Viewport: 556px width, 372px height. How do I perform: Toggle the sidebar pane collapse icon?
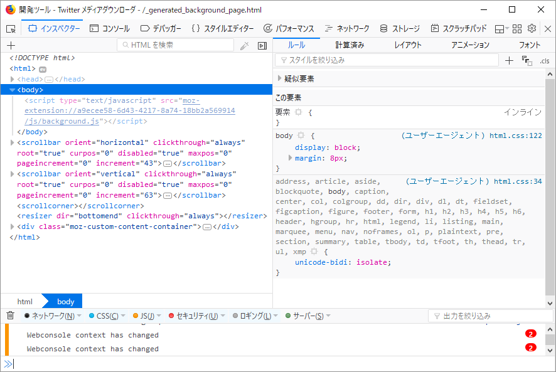(x=262, y=45)
